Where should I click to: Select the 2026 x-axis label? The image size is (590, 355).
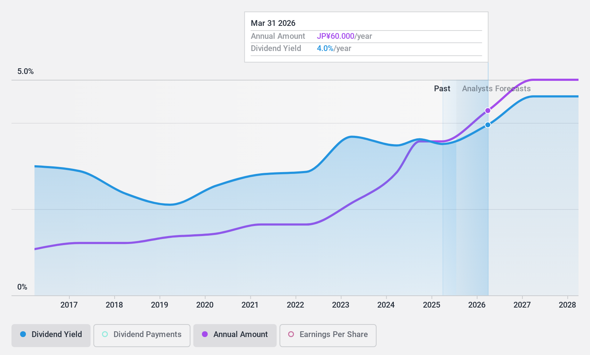click(x=477, y=305)
